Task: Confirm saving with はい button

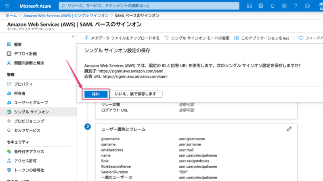Action: (96, 94)
